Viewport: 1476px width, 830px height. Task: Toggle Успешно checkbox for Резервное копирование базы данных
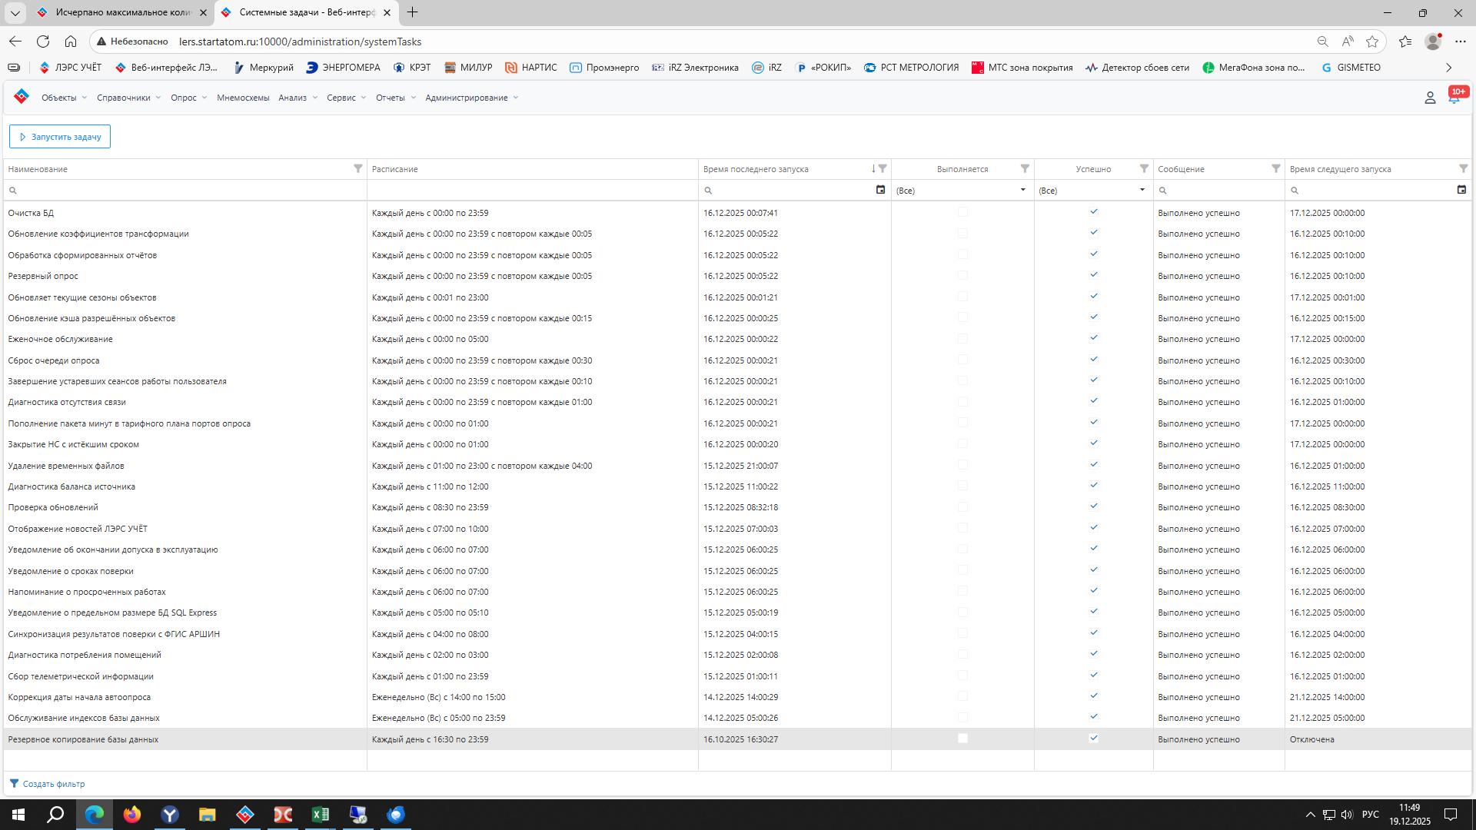click(x=1093, y=739)
